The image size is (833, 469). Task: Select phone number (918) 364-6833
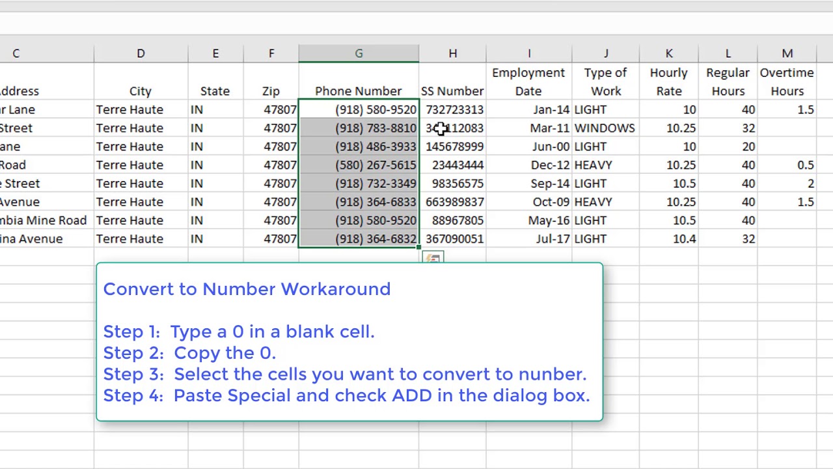(x=359, y=202)
